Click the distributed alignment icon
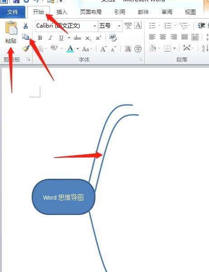The width and height of the screenshot is (209, 272). pyautogui.click(x=195, y=37)
